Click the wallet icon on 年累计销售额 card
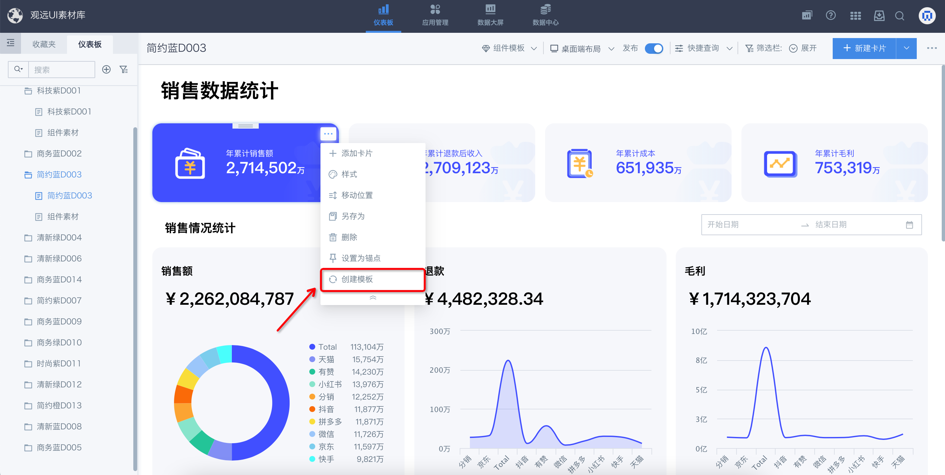The image size is (945, 475). coord(190,163)
